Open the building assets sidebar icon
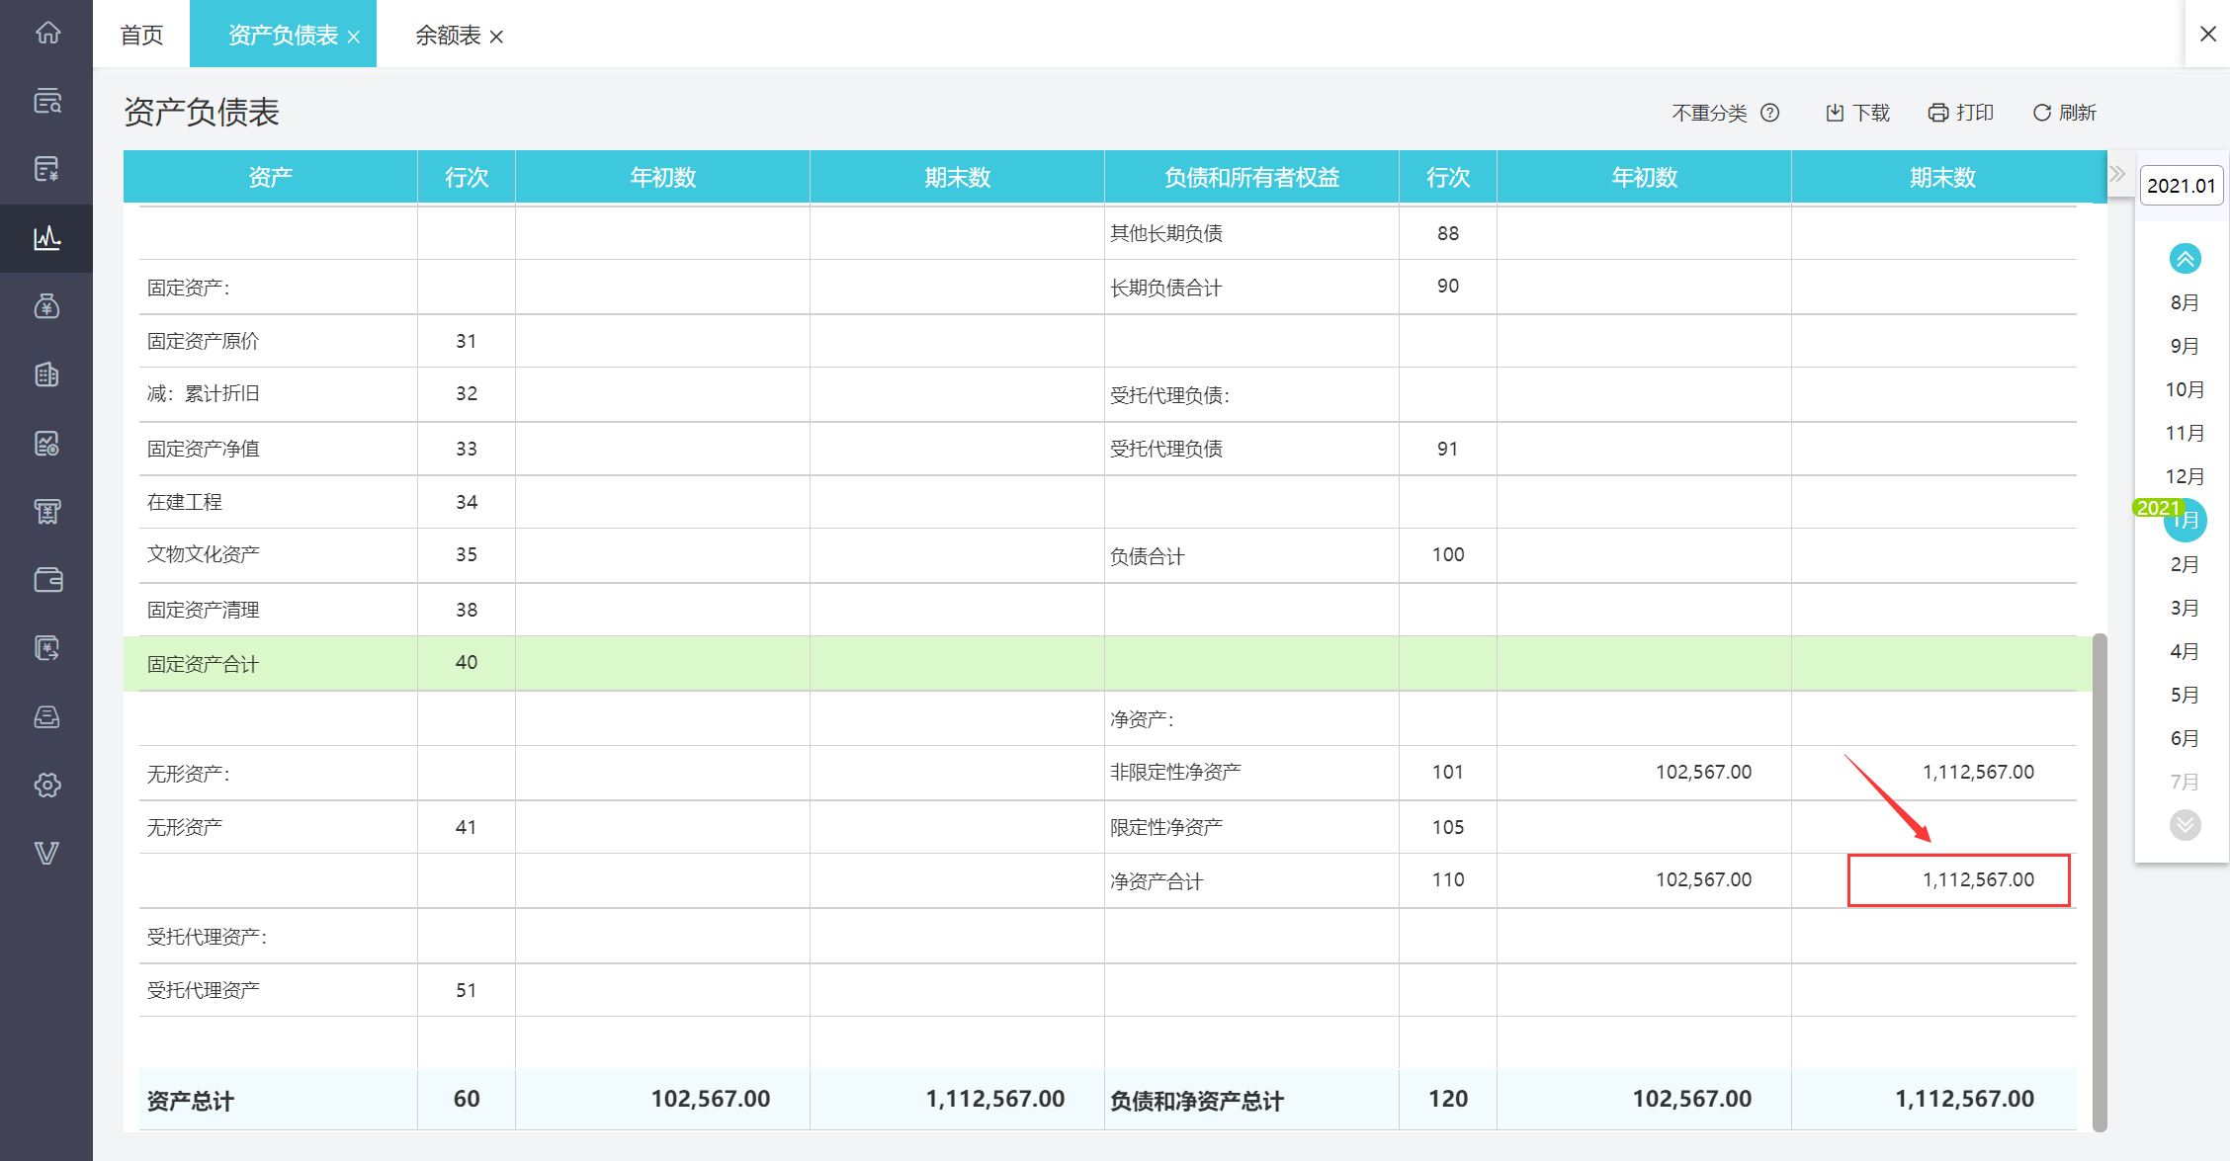The image size is (2230, 1161). click(47, 374)
